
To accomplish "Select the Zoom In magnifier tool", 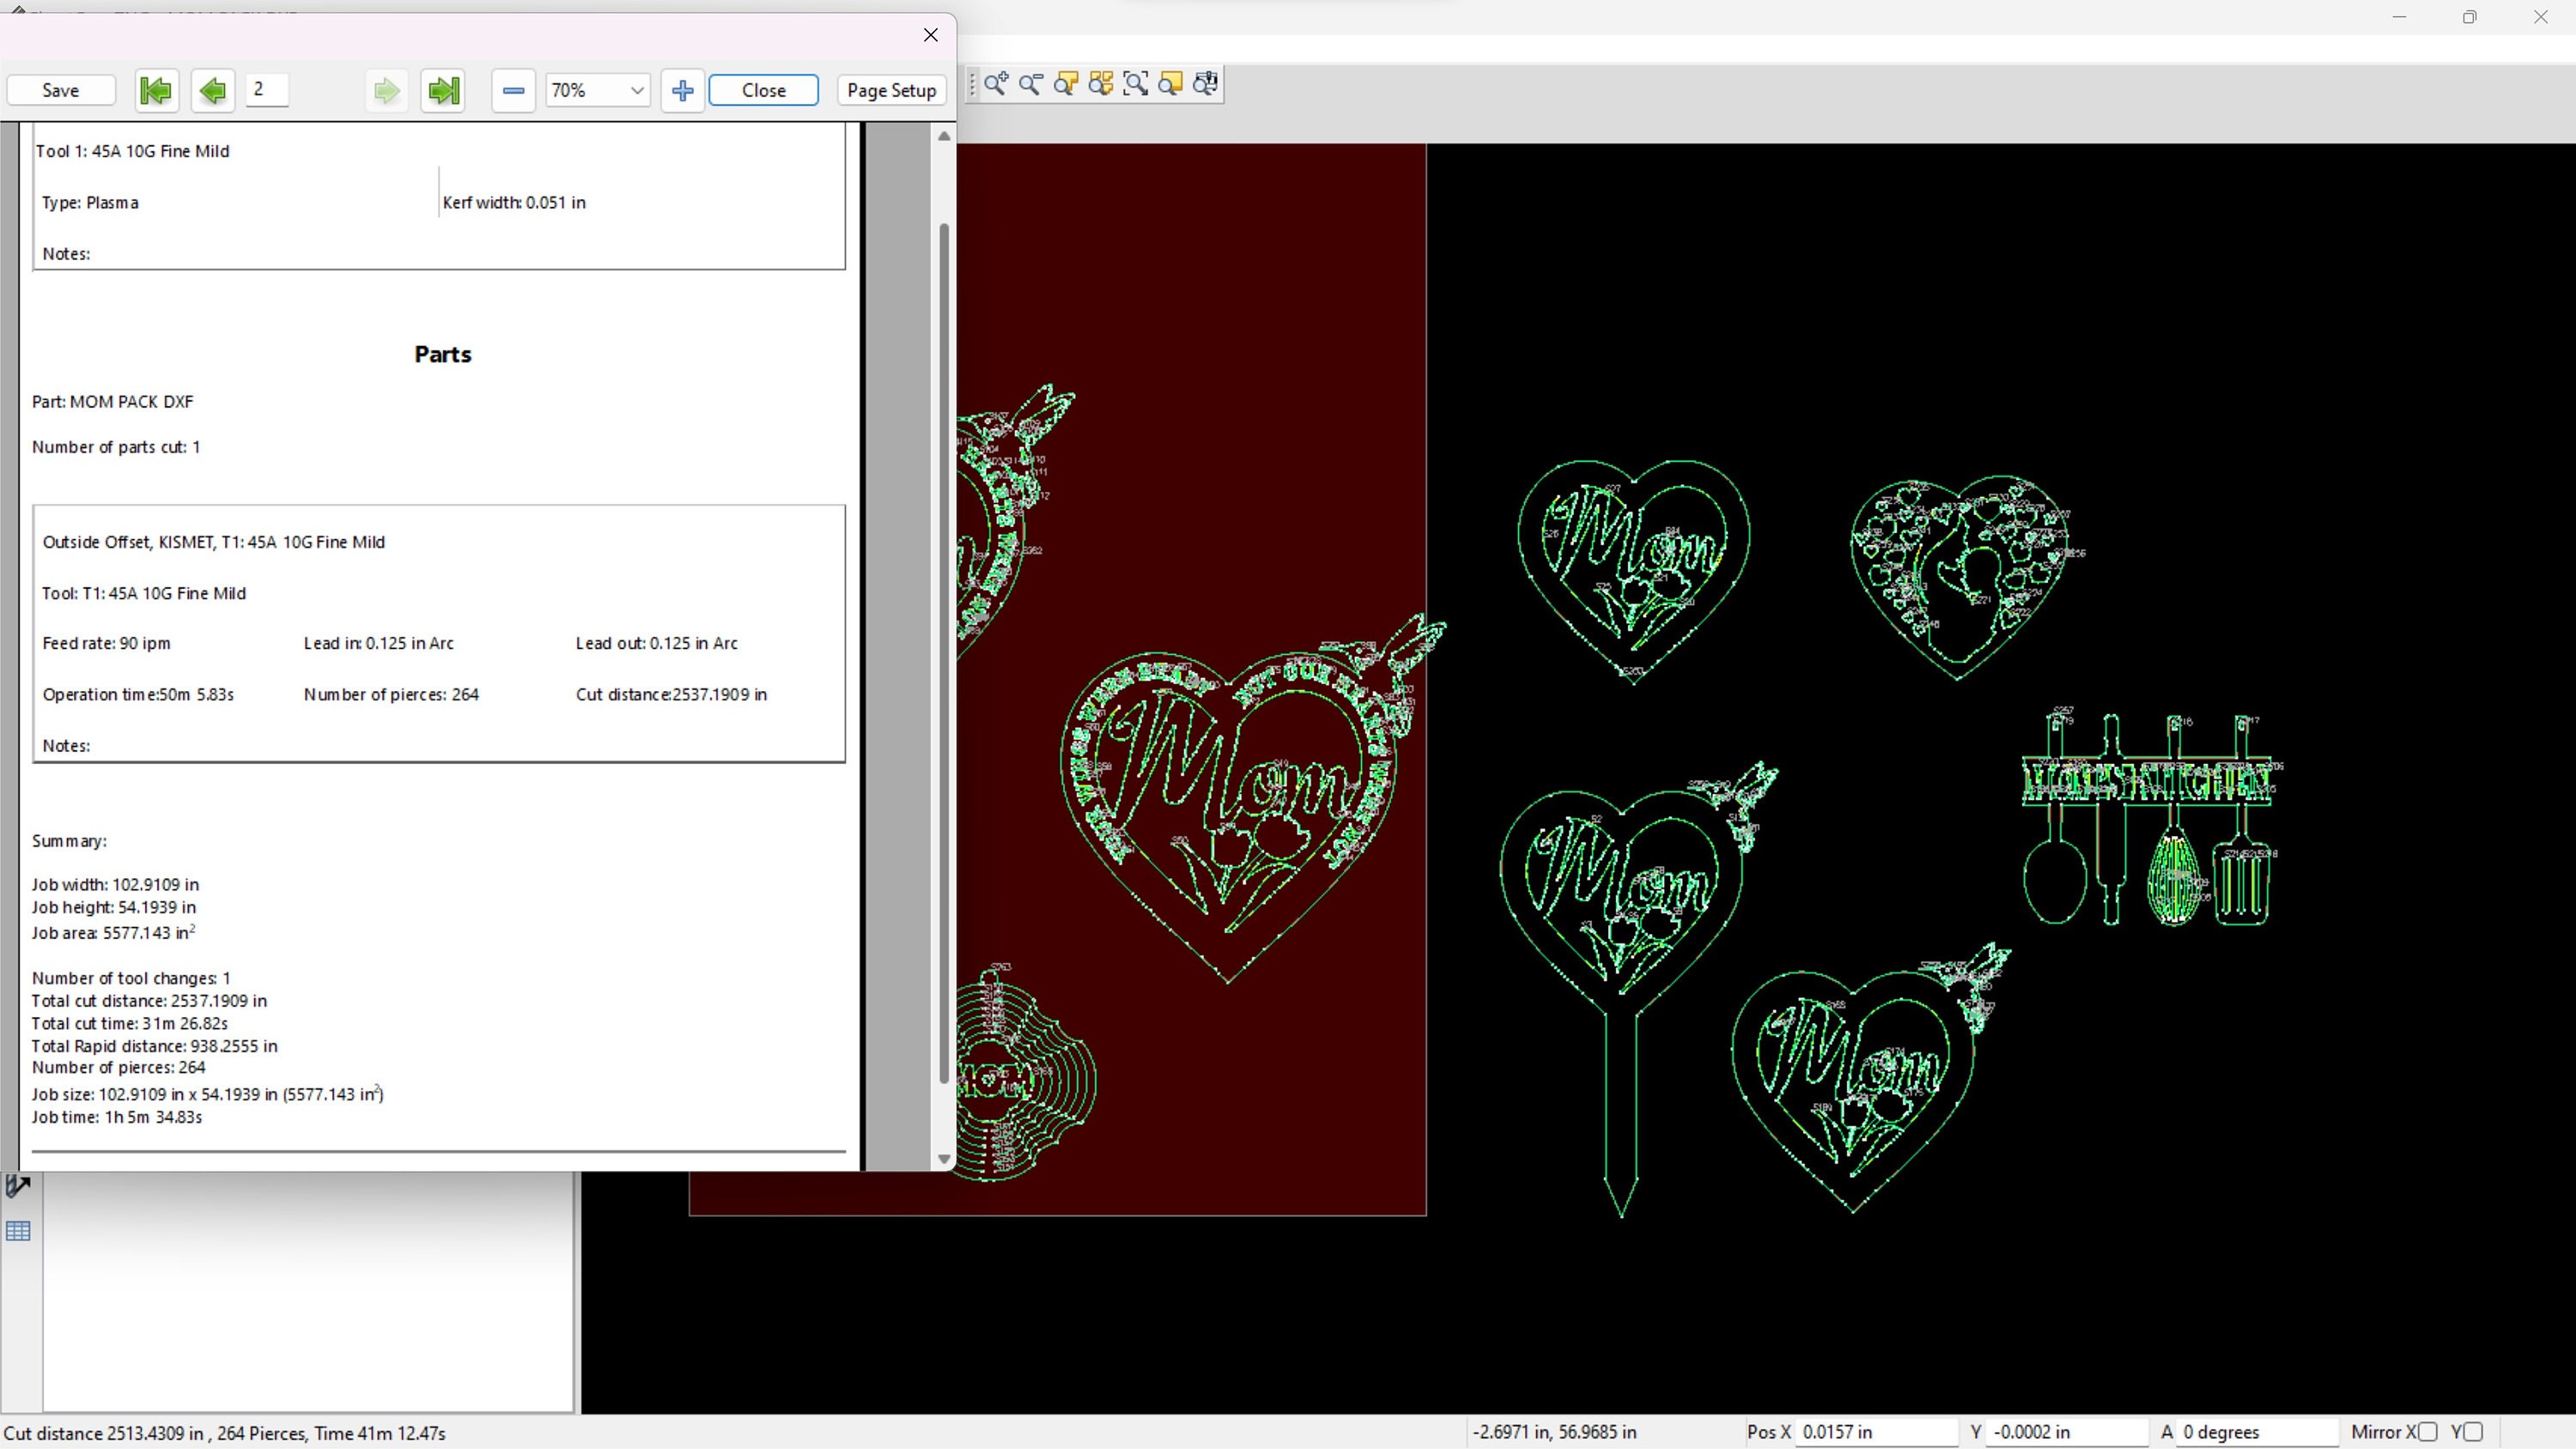I will (996, 84).
